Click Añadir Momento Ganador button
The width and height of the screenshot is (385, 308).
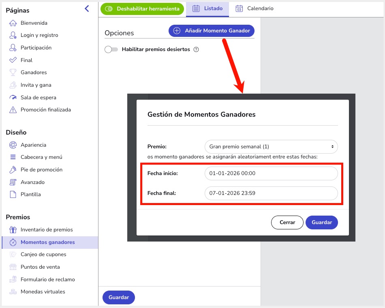(x=212, y=31)
